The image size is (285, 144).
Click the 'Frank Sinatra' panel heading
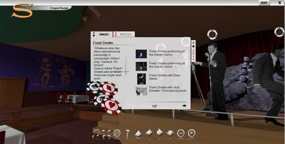(x=103, y=43)
